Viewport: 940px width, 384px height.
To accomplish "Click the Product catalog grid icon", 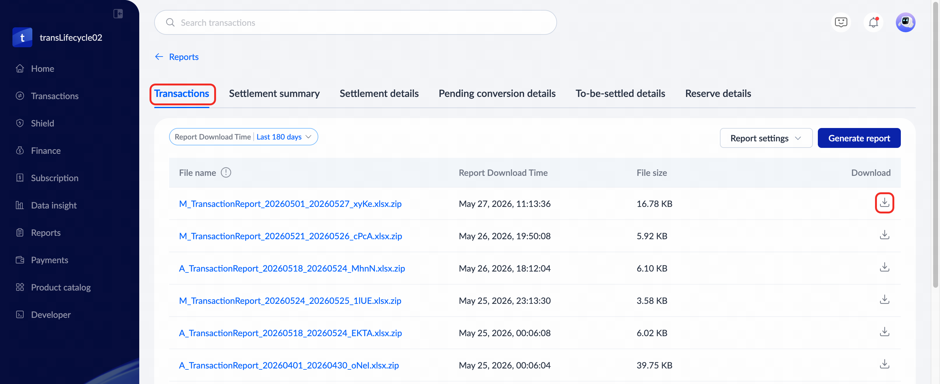I will coord(20,287).
